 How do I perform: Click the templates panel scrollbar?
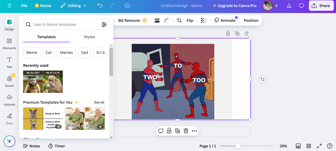coord(111,62)
